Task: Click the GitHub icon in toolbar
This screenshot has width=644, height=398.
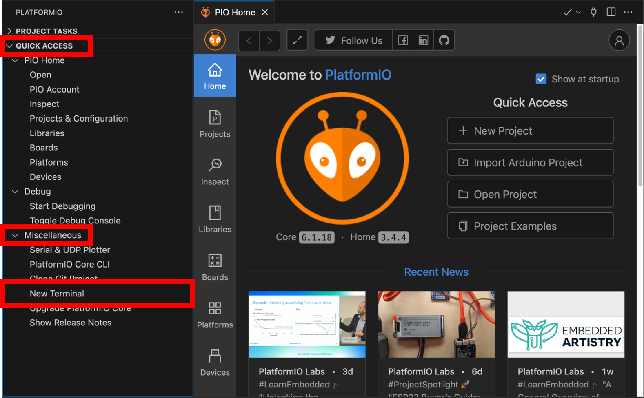Action: point(444,40)
